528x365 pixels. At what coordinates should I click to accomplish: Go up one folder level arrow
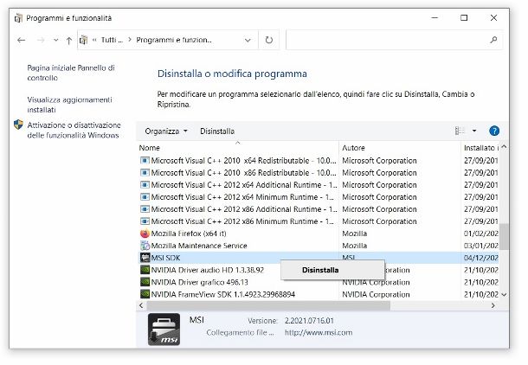click(69, 41)
